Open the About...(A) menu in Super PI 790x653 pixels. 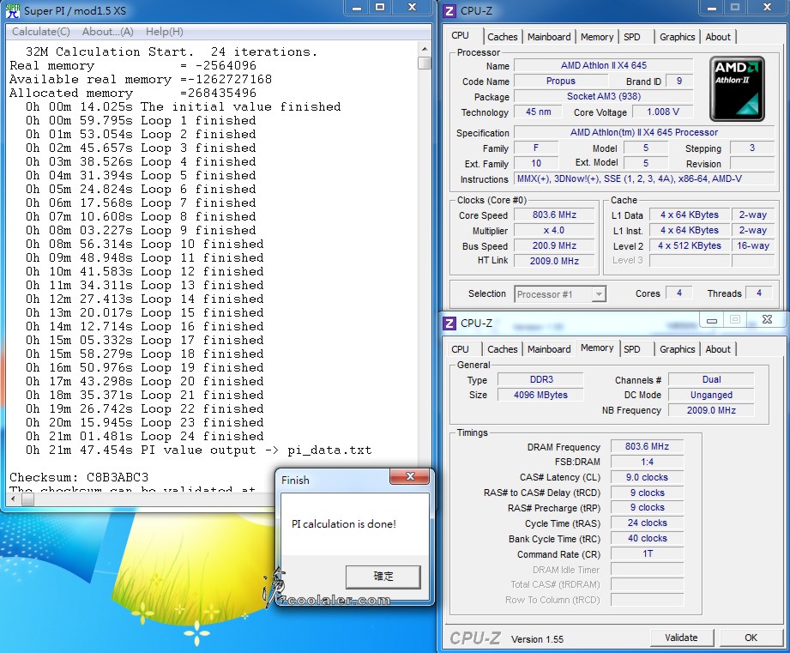point(107,32)
